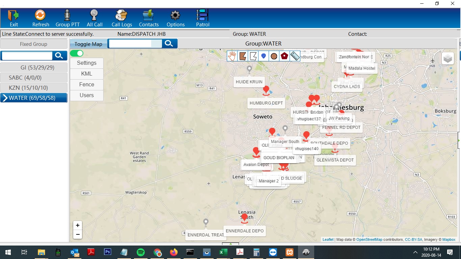Open the map layers control

pyautogui.click(x=448, y=59)
